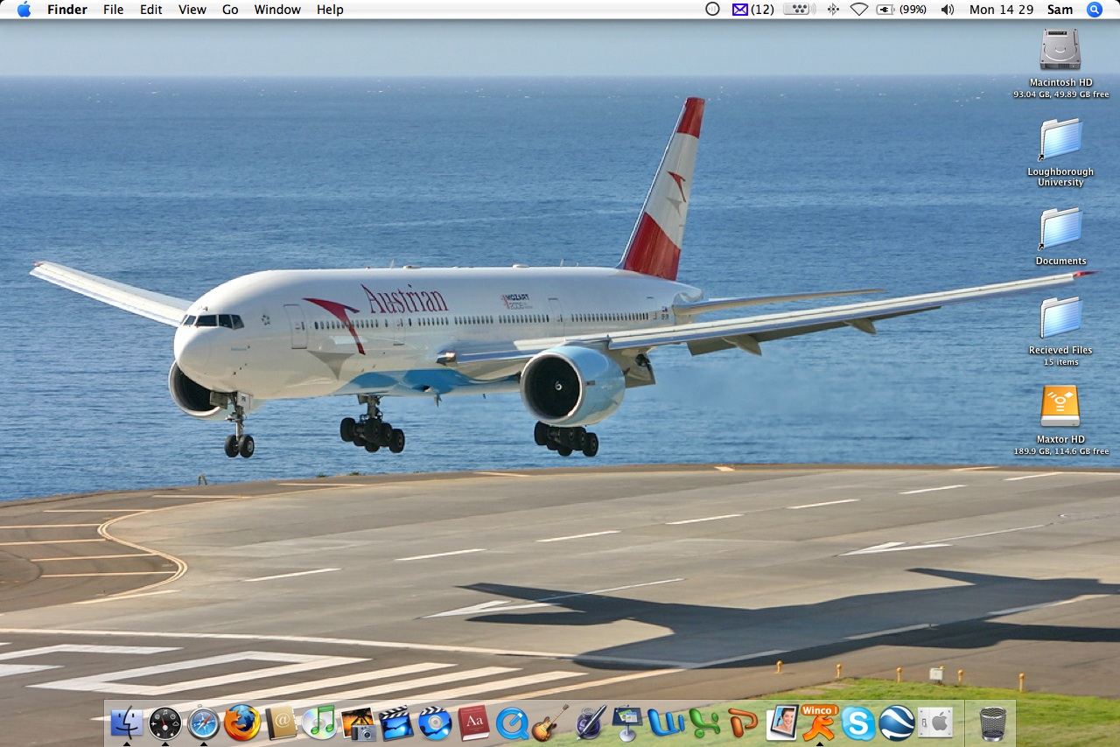Open the Help menu

pyautogui.click(x=330, y=10)
